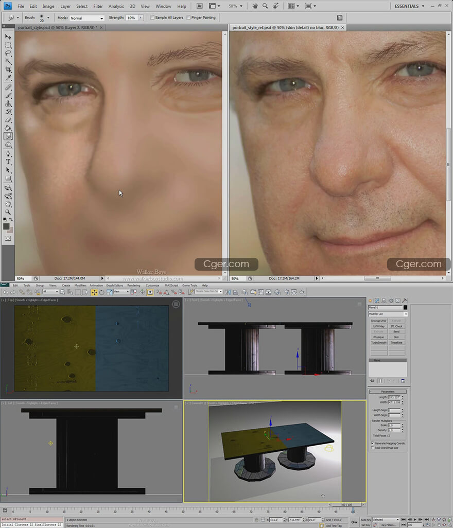Click the Photoshop foreground color swatch
Image resolution: width=453 pixels, height=528 pixels.
(x=6, y=226)
